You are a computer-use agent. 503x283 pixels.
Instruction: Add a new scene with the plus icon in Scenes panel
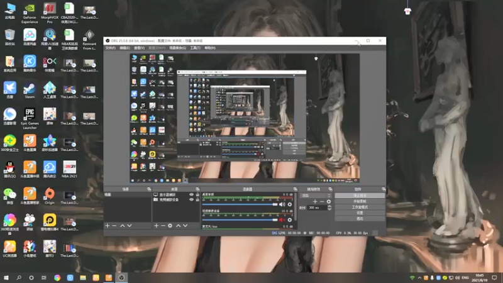tap(108, 226)
